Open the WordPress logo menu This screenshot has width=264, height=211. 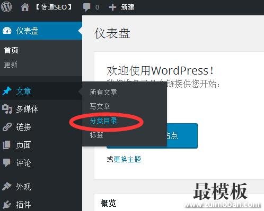(6, 7)
